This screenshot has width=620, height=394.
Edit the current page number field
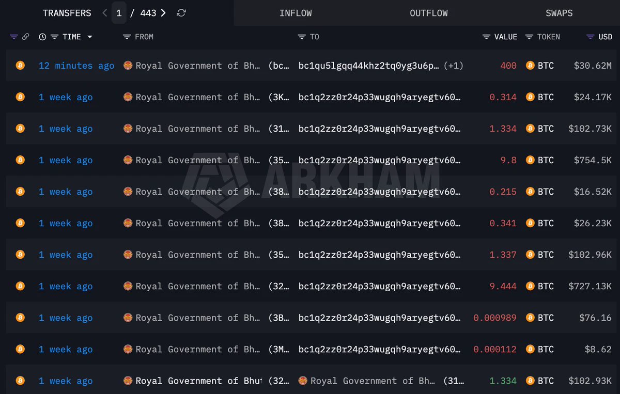[x=119, y=13]
